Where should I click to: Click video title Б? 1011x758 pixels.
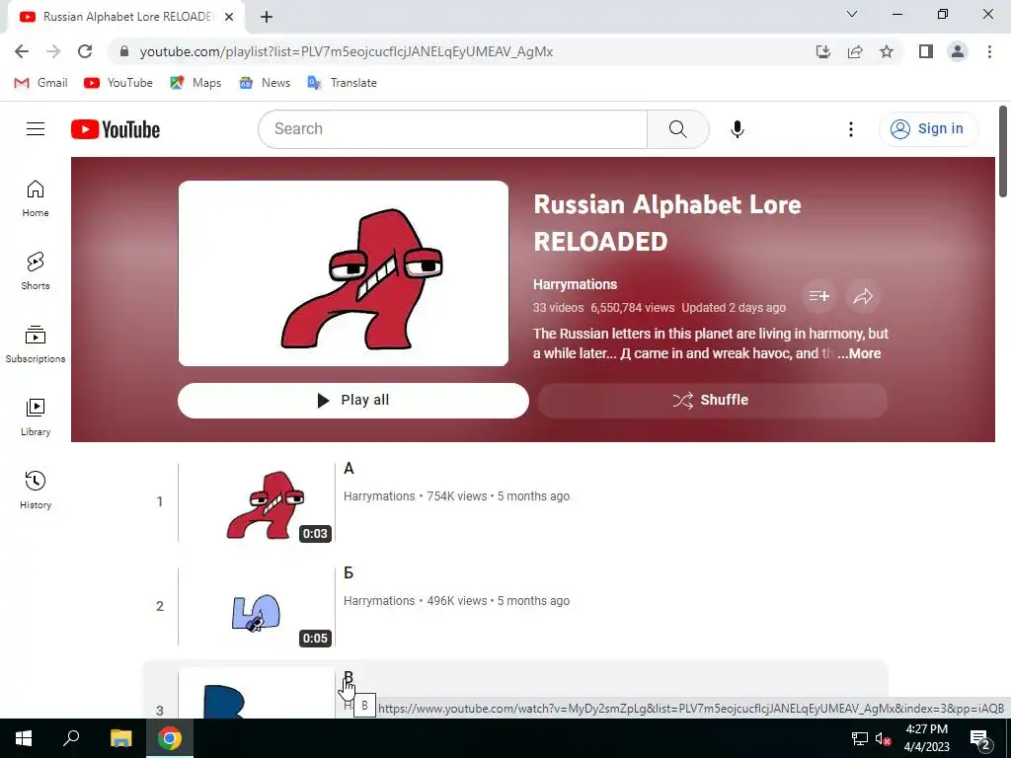coord(349,573)
